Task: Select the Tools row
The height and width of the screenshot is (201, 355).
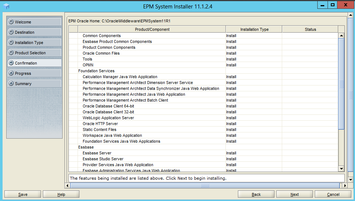Action: 203,59
